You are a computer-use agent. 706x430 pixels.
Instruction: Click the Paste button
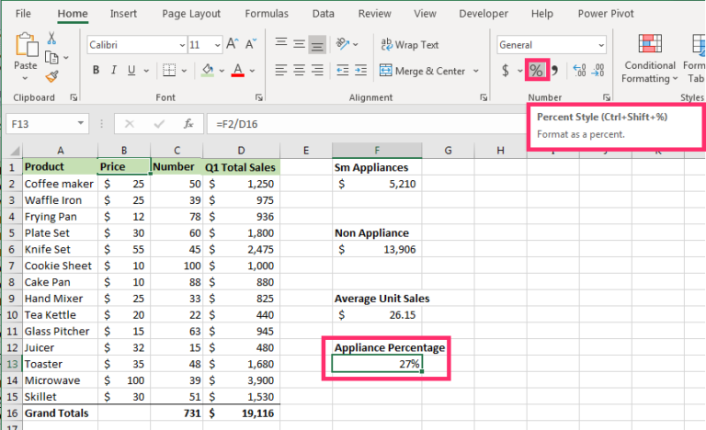coord(26,53)
